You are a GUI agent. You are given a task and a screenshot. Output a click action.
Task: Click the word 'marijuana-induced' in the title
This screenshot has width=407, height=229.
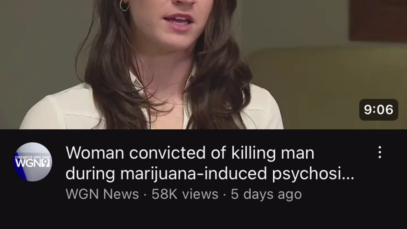pos(194,174)
